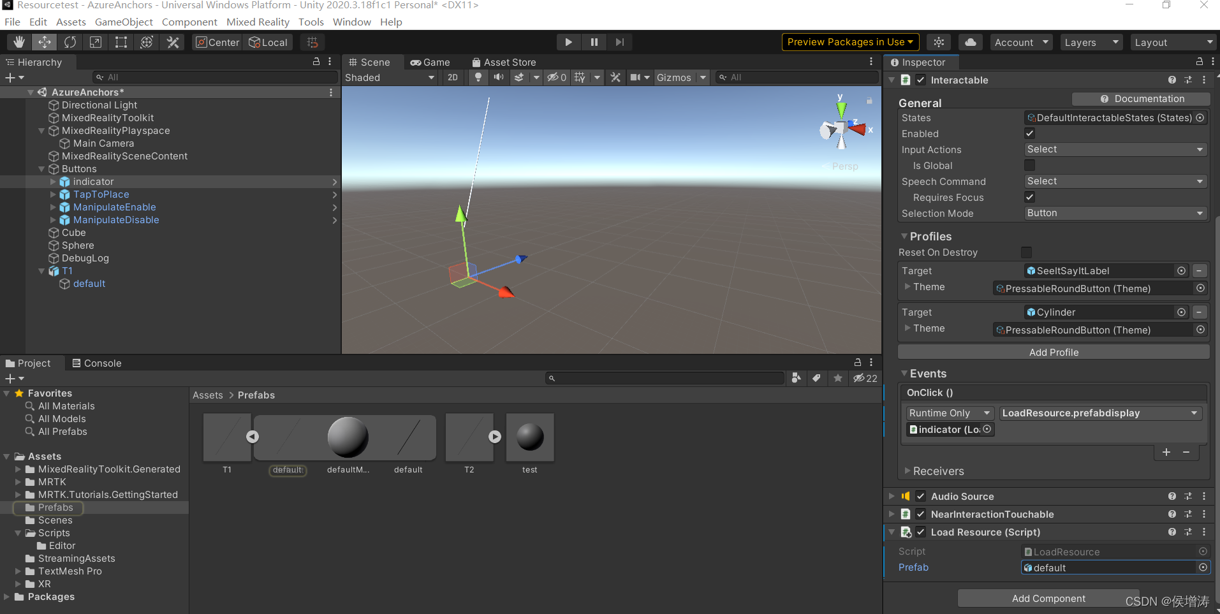The height and width of the screenshot is (614, 1220).
Task: Toggle Local handle rotation
Action: coord(268,42)
